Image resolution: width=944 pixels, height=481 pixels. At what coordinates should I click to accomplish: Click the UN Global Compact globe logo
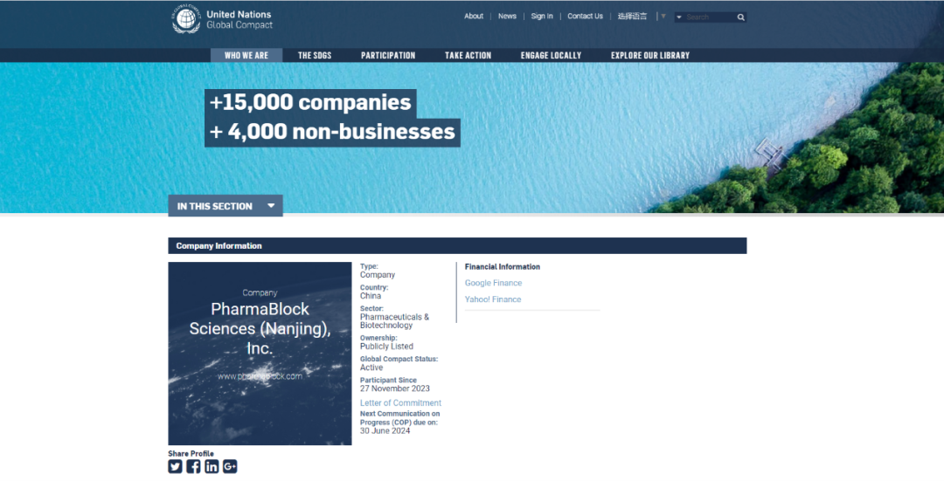186,18
